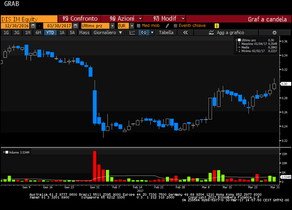Click the GRAB title text
The image size is (292, 210).
click(12, 4)
